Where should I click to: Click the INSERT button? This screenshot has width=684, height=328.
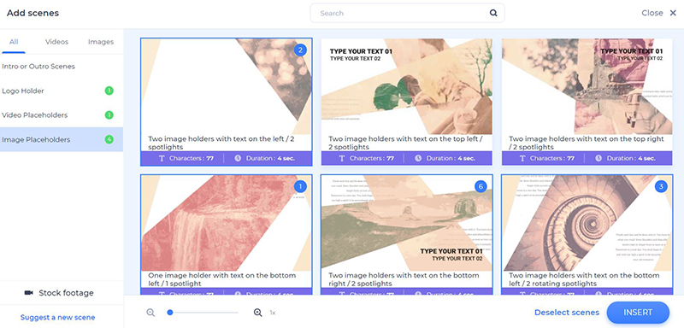click(638, 313)
